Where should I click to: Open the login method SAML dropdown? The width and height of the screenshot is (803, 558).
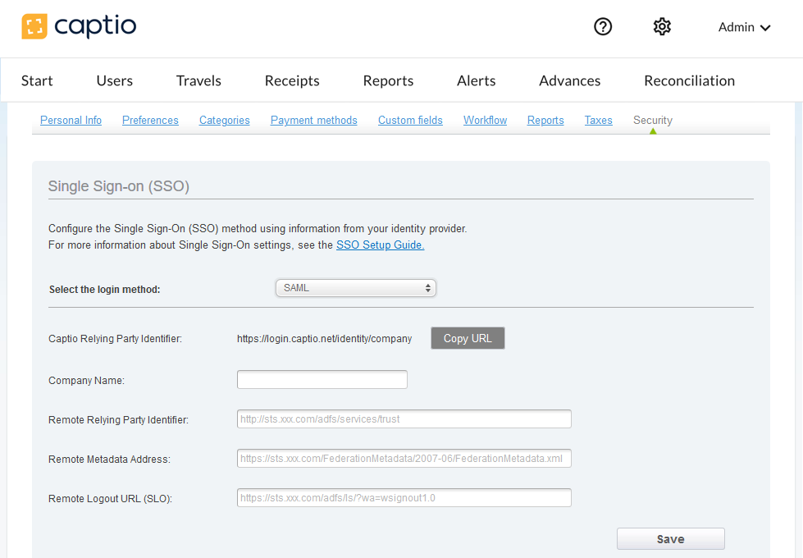tap(355, 288)
